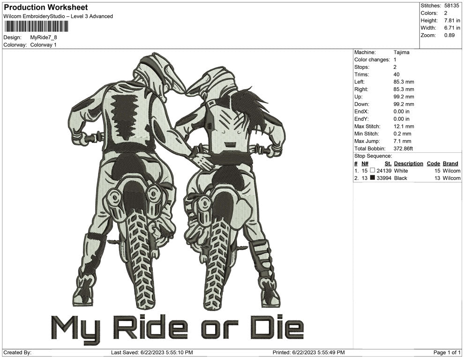Viewport: 464px width, 357px height.
Task: Click the 'N#' column header
Action: coord(365,164)
